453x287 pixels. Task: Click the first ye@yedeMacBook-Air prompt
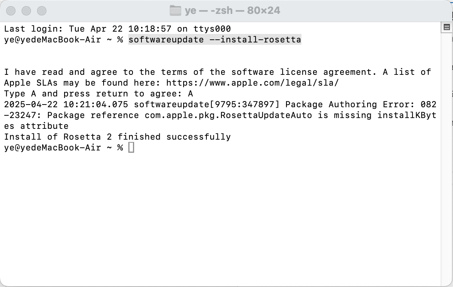53,39
